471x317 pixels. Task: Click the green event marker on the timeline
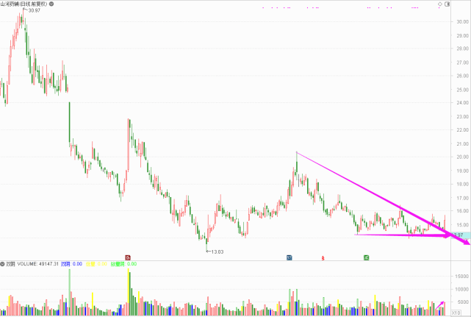366,257
